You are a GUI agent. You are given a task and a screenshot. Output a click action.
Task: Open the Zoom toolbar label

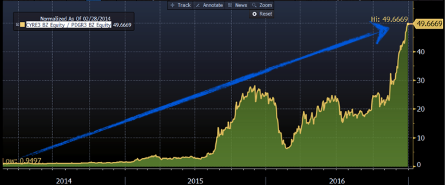(x=265, y=5)
